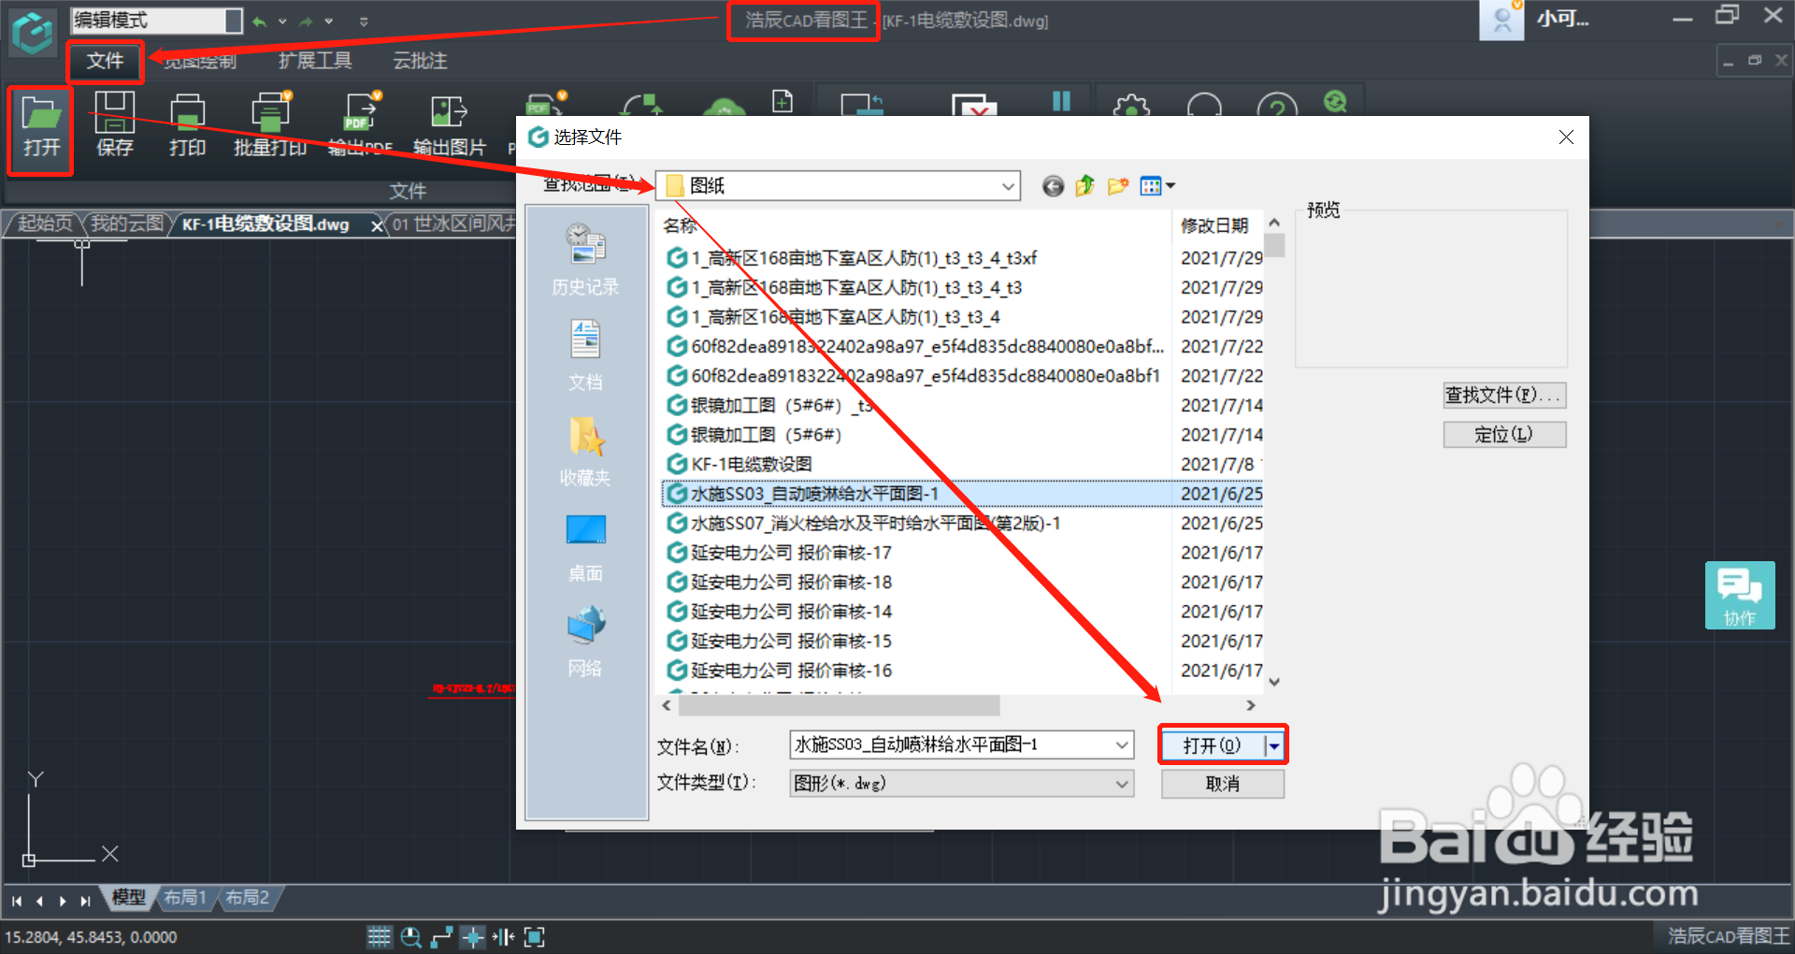This screenshot has width=1795, height=954.
Task: Click the full screen icon in the status bar
Action: tap(534, 936)
